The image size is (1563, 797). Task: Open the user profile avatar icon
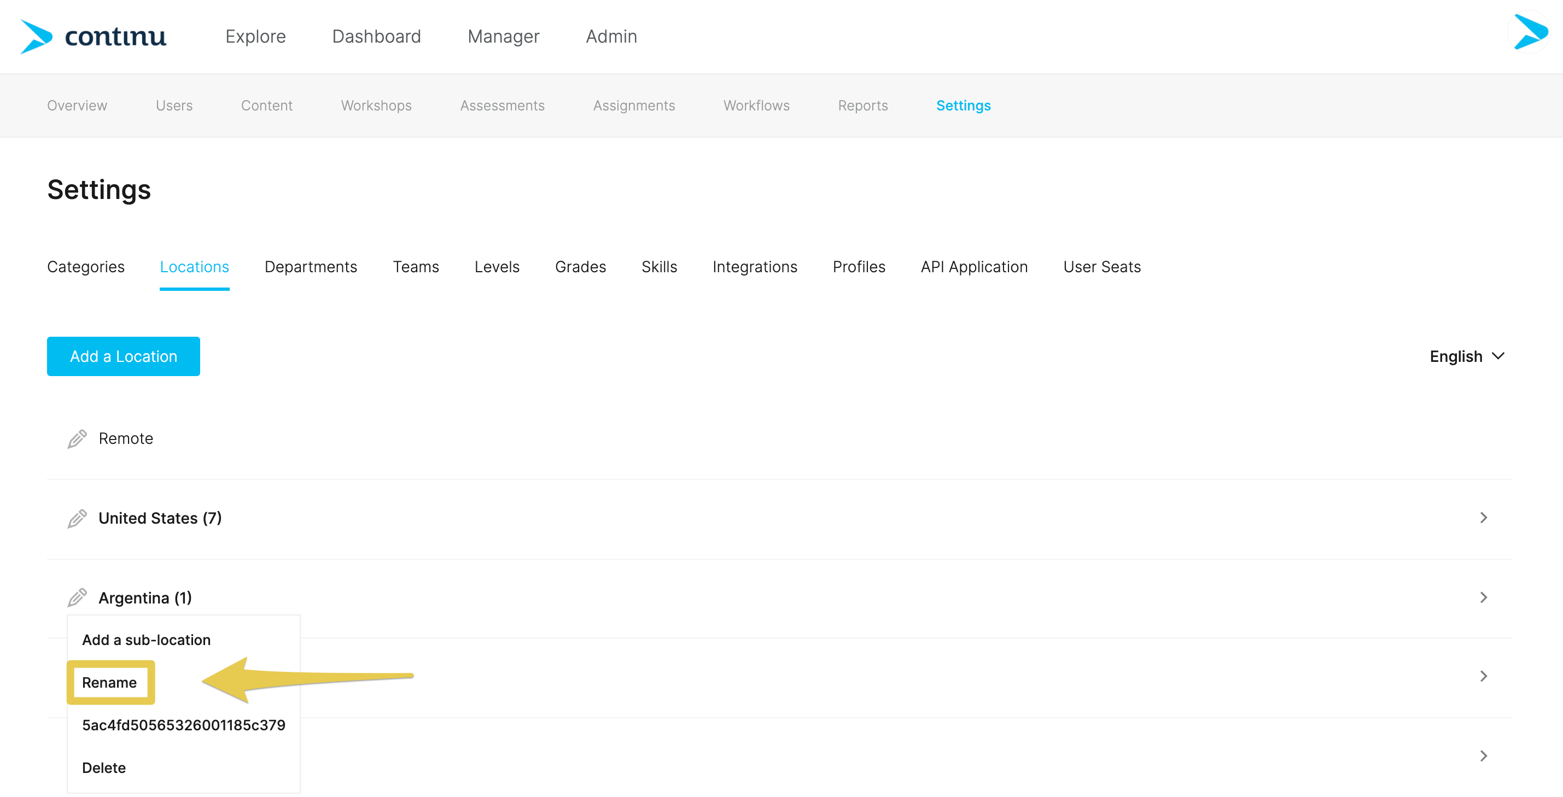pyautogui.click(x=1529, y=32)
